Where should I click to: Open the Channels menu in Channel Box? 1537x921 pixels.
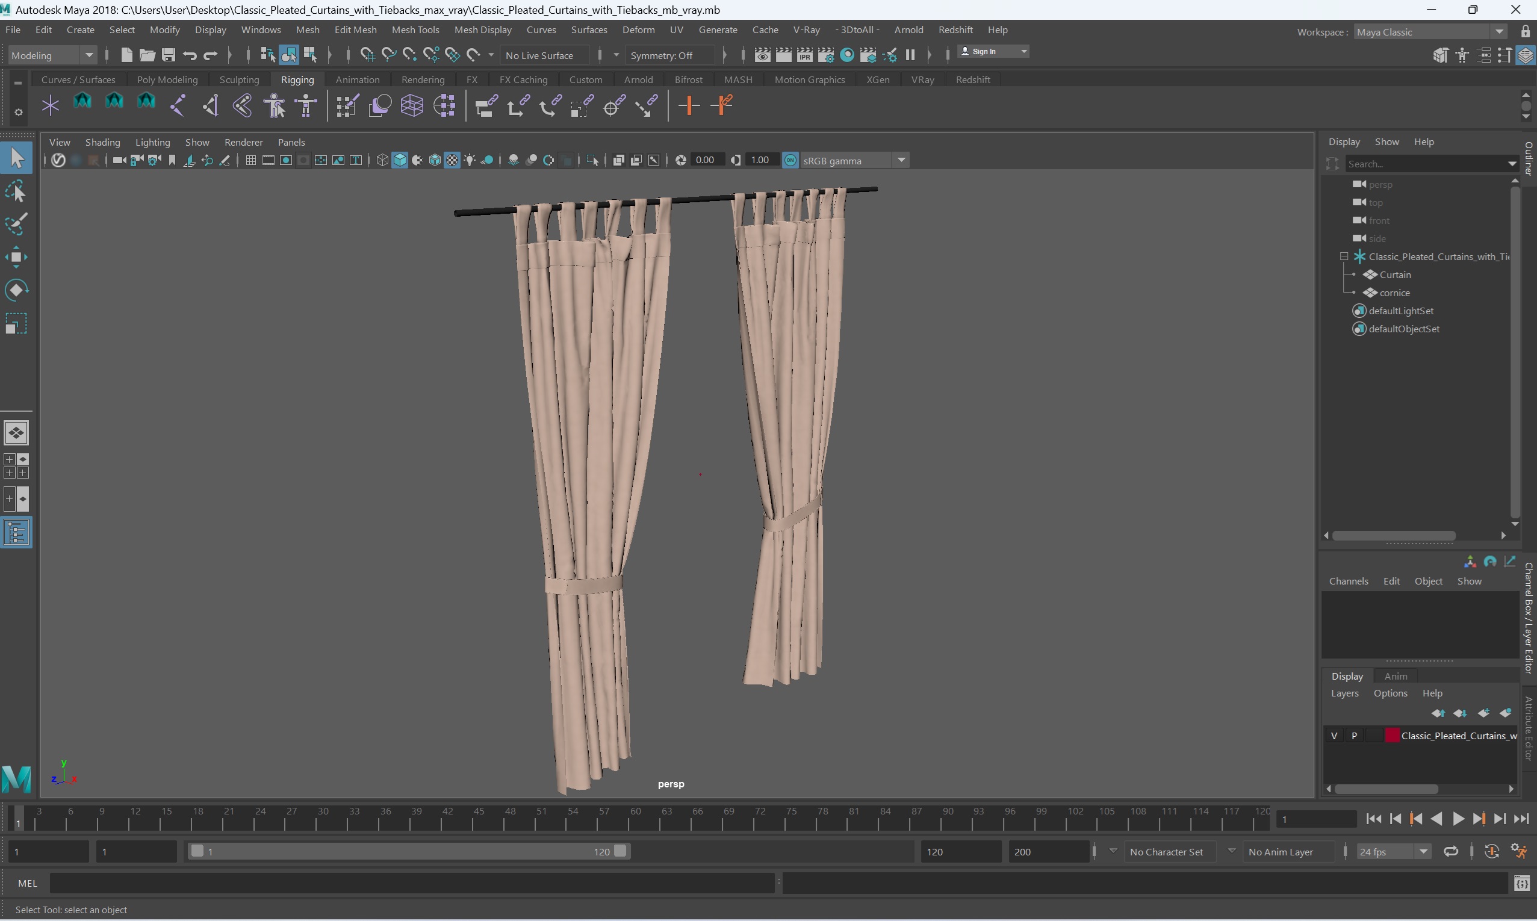[x=1348, y=581]
